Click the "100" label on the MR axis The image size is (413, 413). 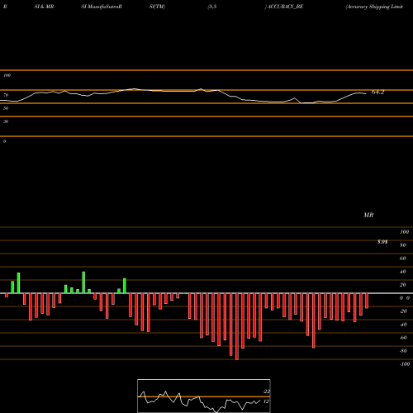[404, 232]
